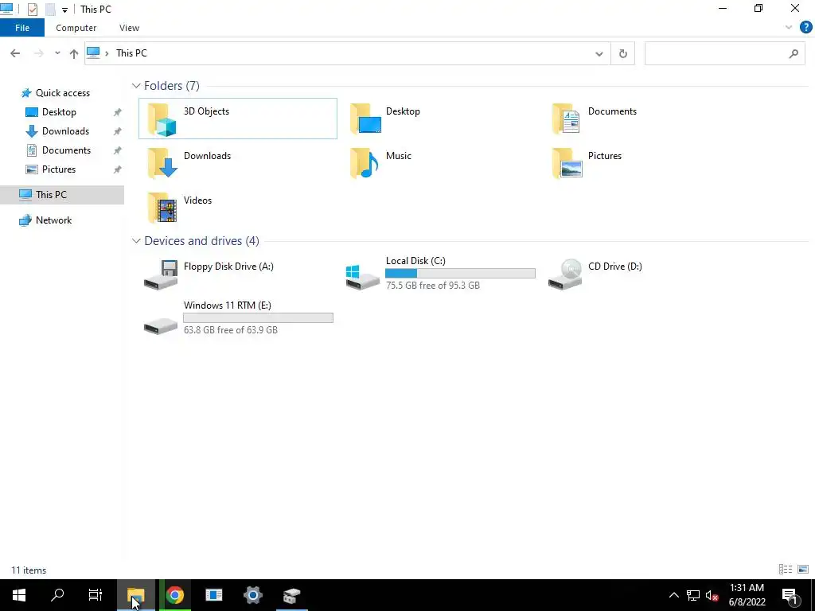Open the Videos folder icon
815x611 pixels.
[x=162, y=208]
